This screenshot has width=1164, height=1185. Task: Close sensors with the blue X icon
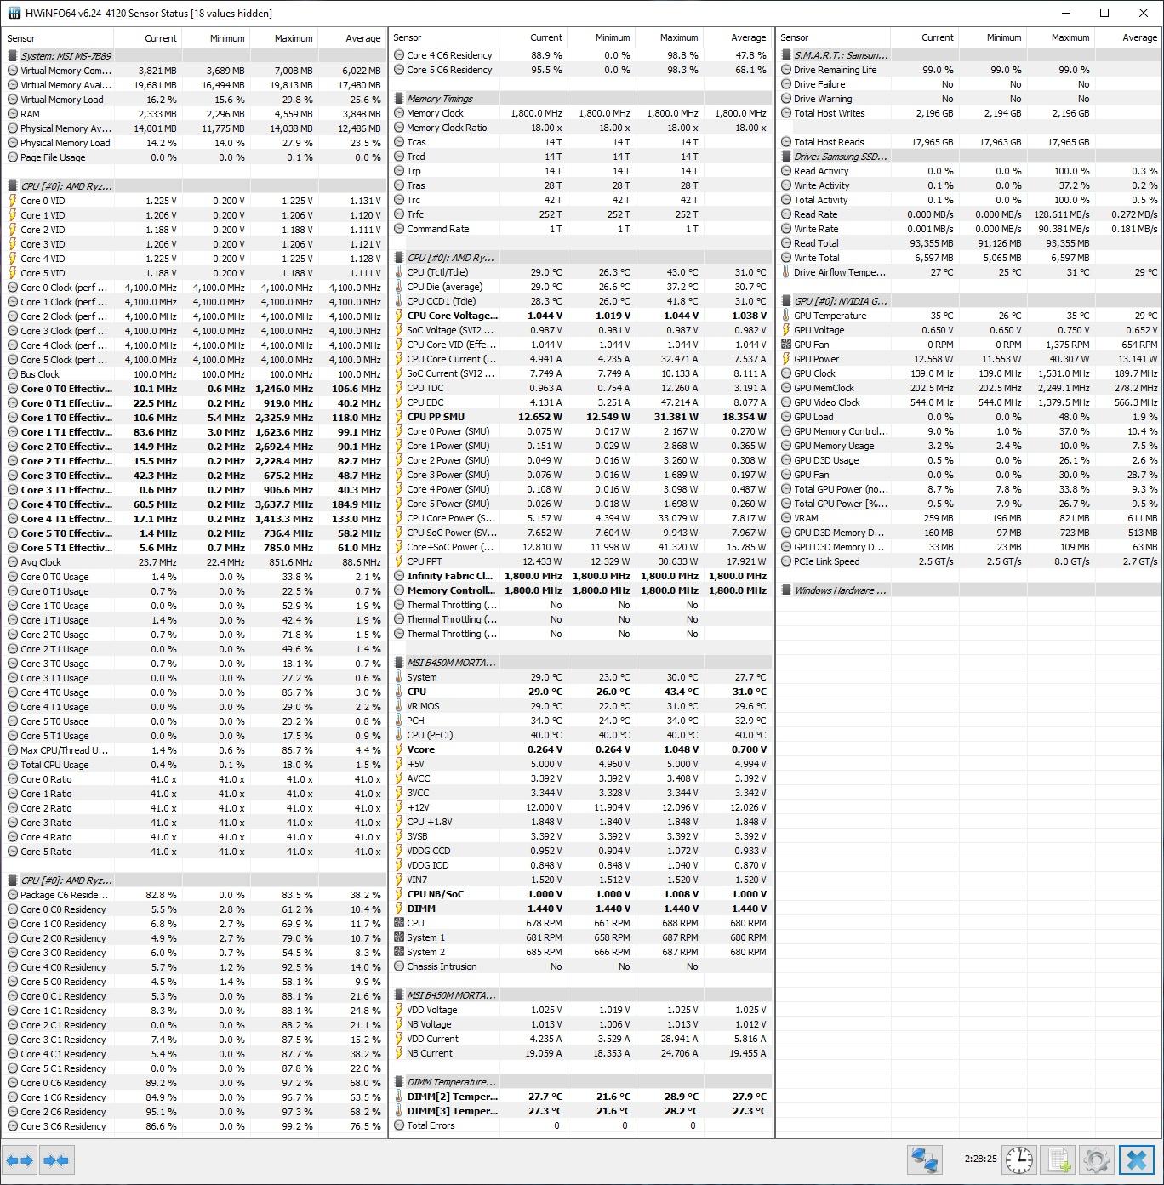coord(1137,1160)
